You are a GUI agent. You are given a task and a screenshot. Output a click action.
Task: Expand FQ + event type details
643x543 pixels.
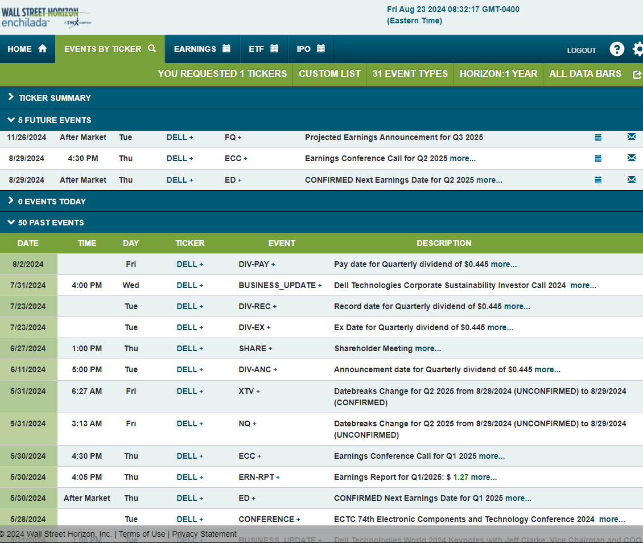tap(233, 137)
